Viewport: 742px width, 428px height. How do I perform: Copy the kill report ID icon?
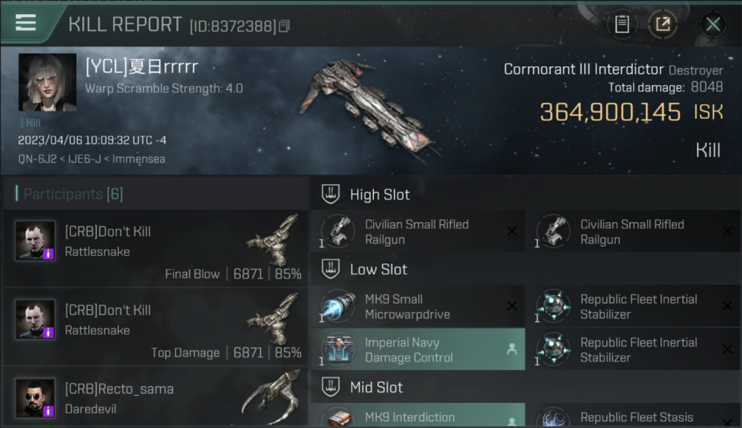point(284,26)
